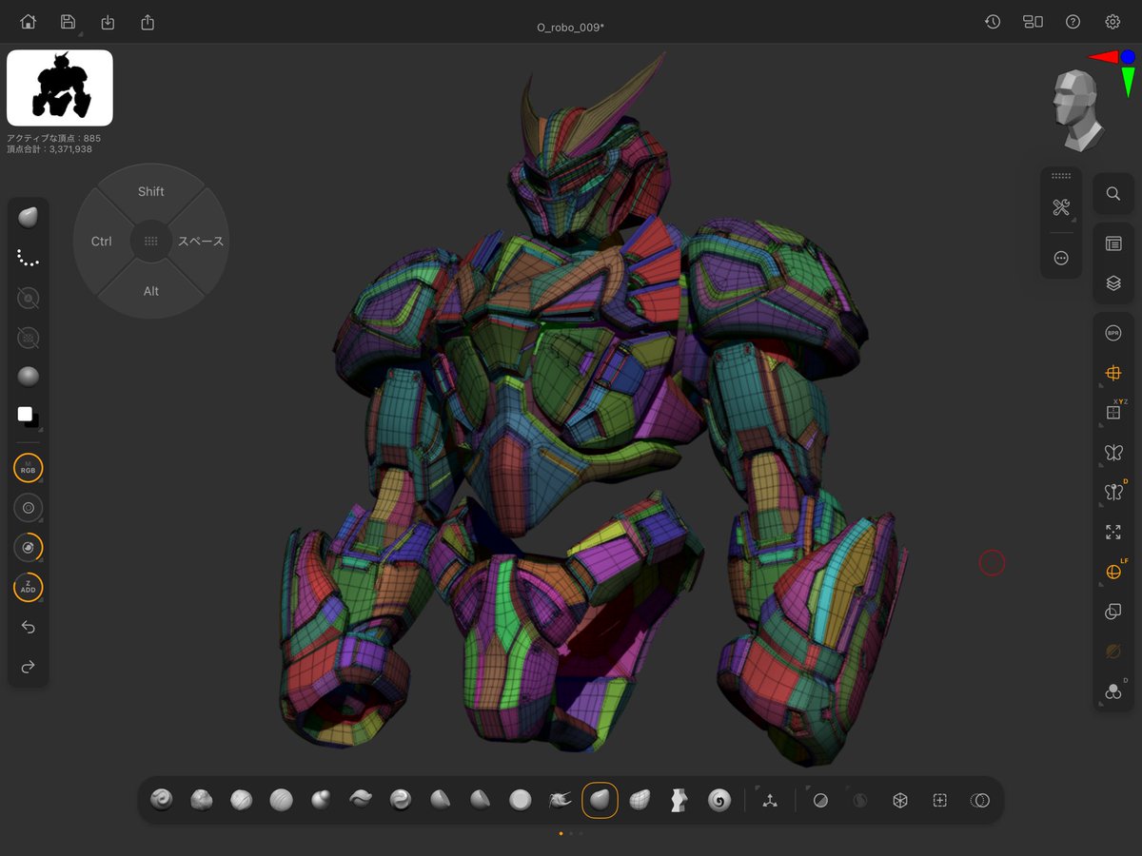Tap the Alt modifier button

[x=151, y=291]
